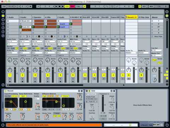The height and width of the screenshot is (128, 170).
Task: Toggle return A activator button
Action: pos(129,75)
